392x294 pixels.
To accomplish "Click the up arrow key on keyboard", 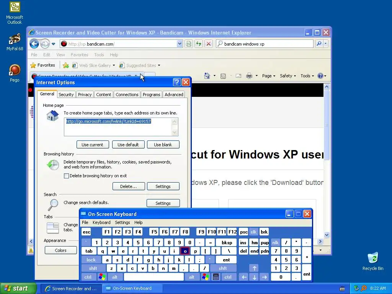I will click(254, 268).
